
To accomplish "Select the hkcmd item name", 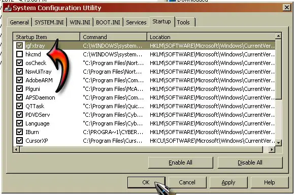I will tap(33, 54).
